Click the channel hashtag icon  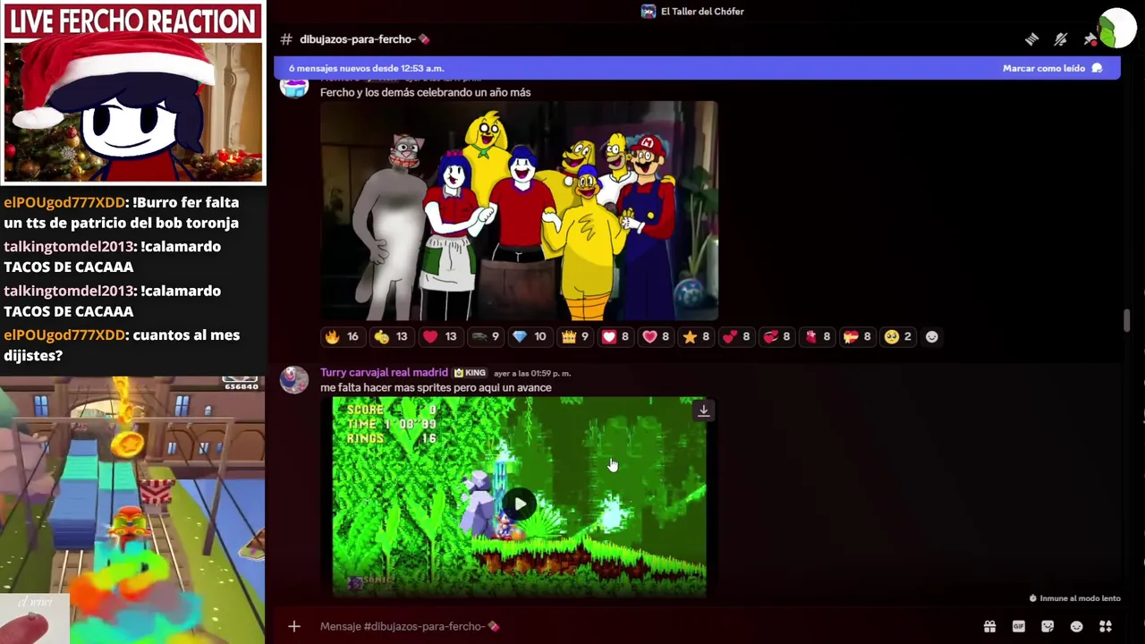(286, 39)
